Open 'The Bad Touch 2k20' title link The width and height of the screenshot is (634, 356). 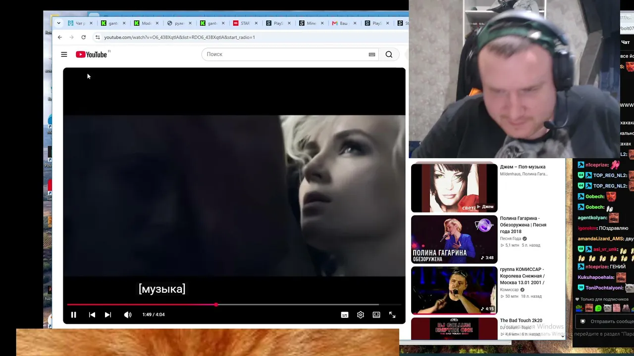(x=521, y=321)
